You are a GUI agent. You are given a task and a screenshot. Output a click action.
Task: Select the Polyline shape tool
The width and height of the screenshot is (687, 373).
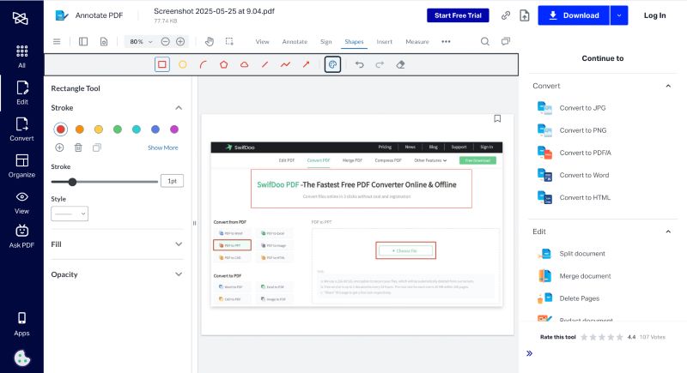[285, 64]
